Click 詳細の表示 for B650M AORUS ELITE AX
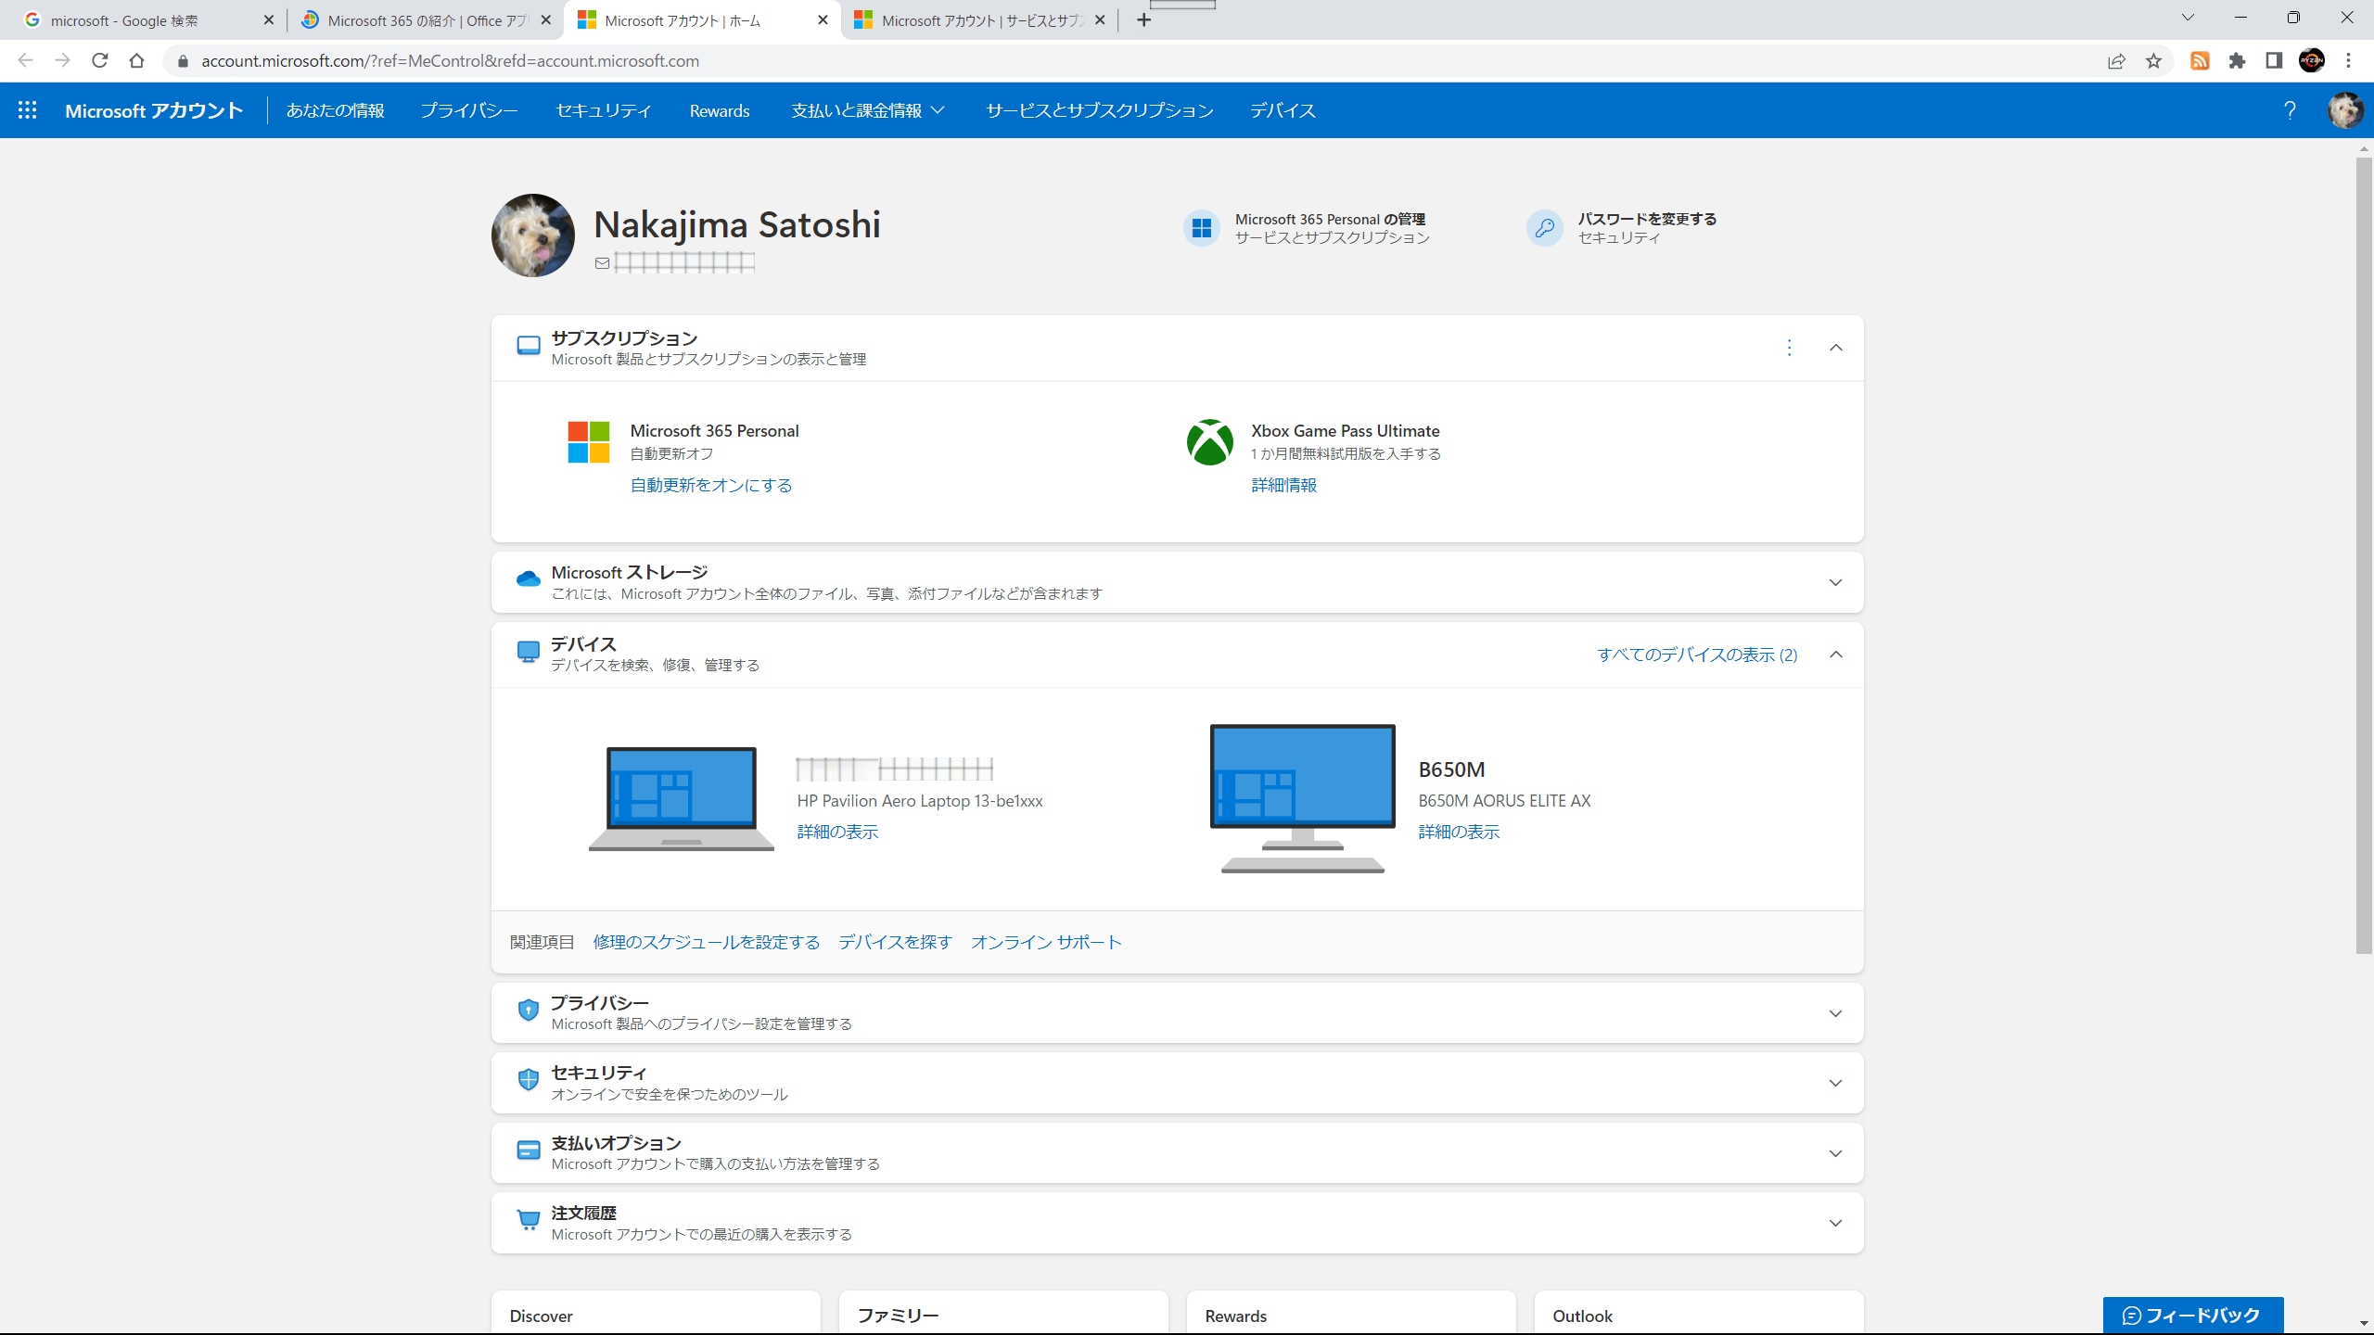 coord(1459,832)
